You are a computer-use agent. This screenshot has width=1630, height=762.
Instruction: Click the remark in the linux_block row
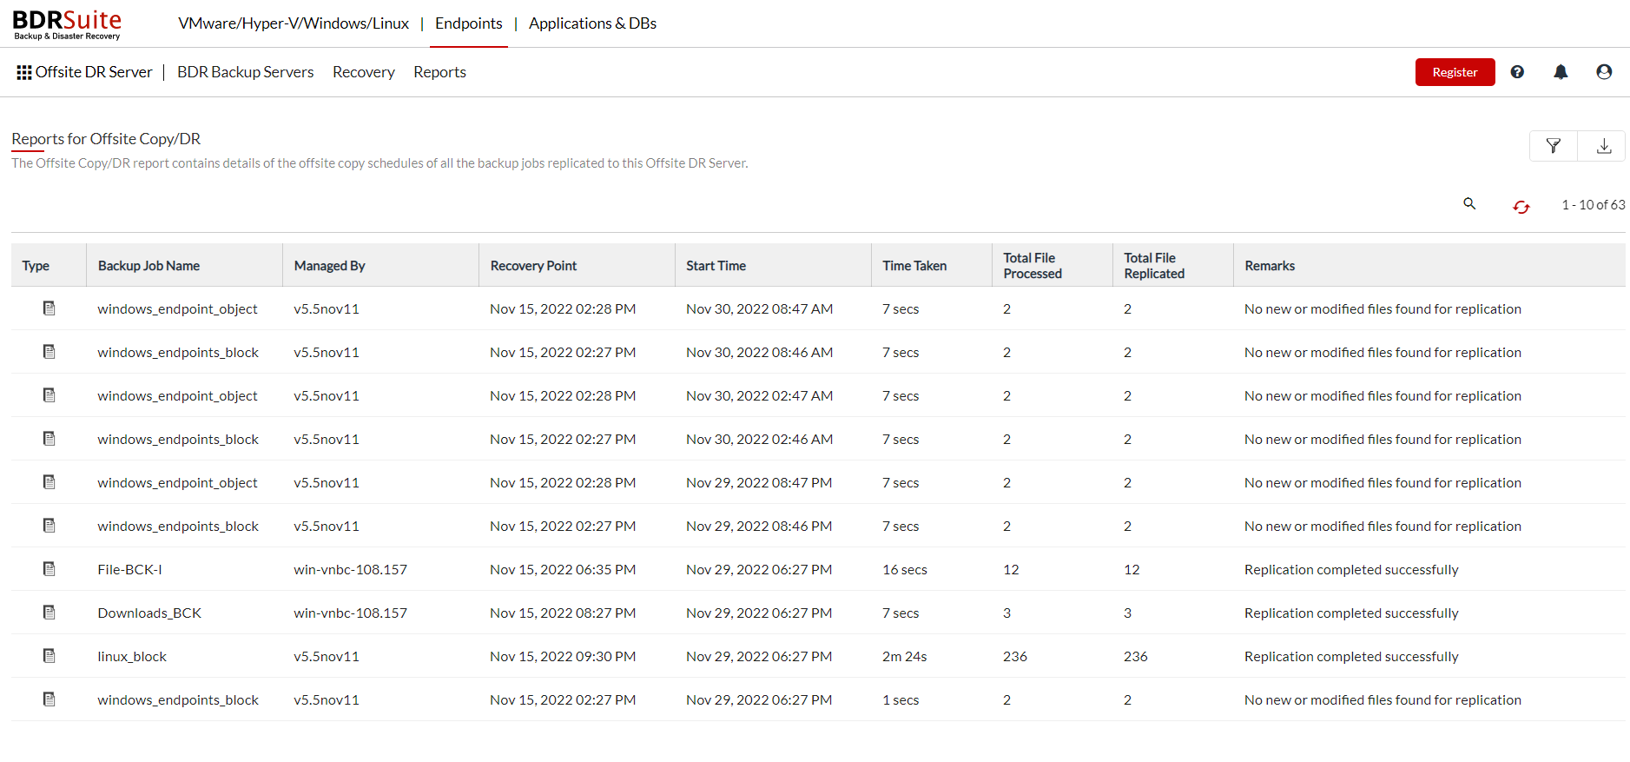coord(1351,656)
